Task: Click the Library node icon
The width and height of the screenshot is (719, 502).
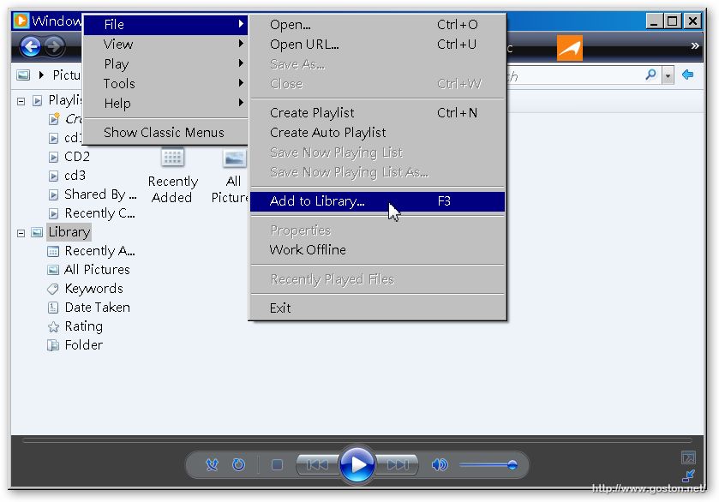Action: [x=37, y=232]
